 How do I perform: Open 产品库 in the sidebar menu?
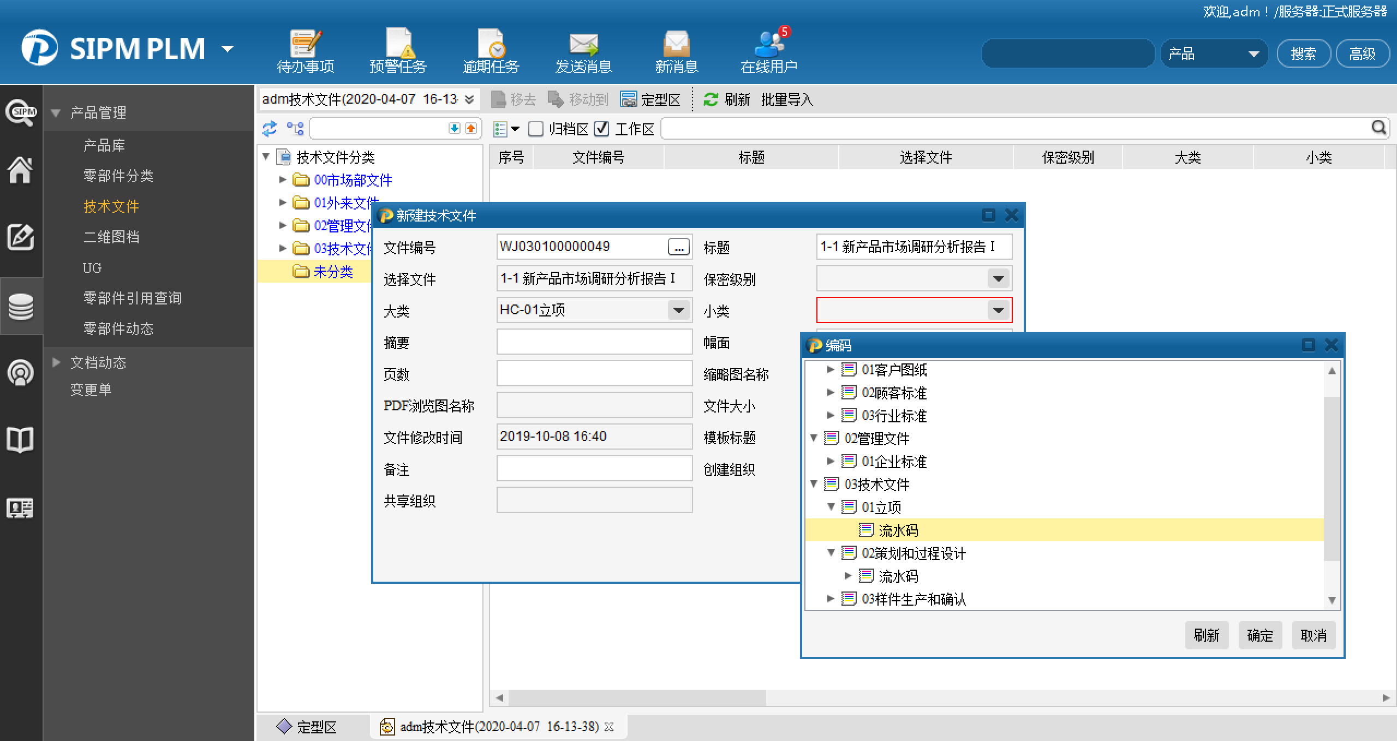click(x=104, y=145)
